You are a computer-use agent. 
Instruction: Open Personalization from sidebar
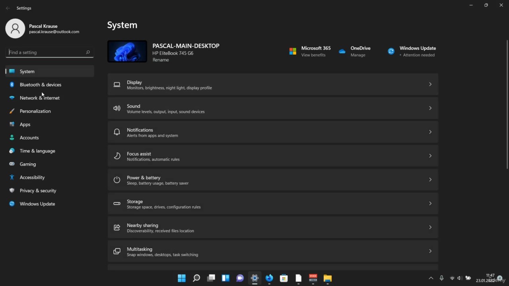(35, 111)
